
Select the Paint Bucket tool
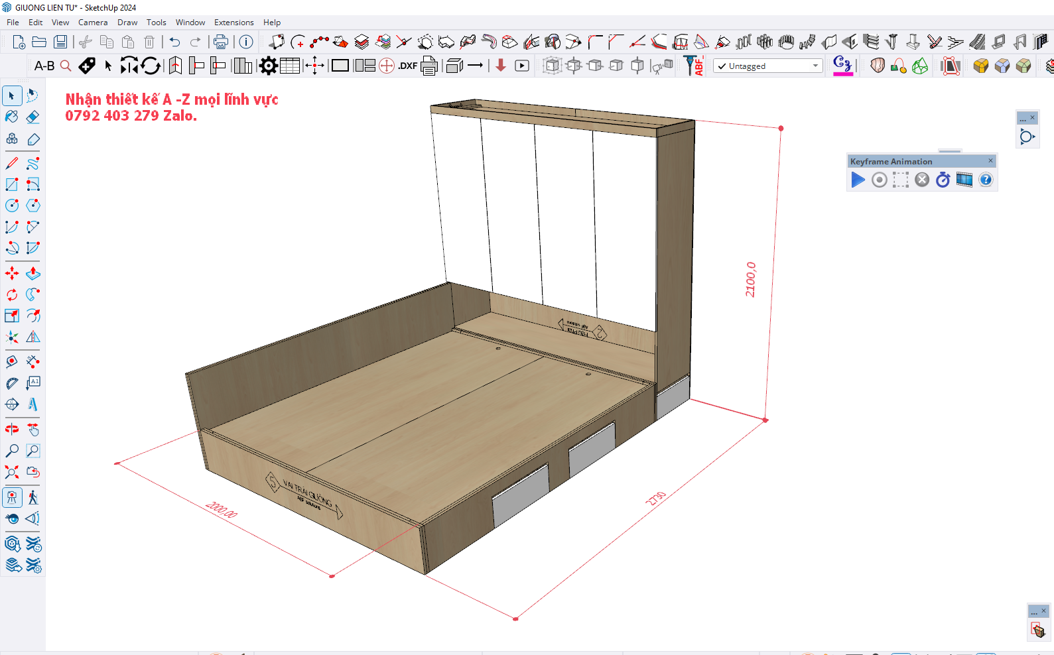pyautogui.click(x=12, y=117)
